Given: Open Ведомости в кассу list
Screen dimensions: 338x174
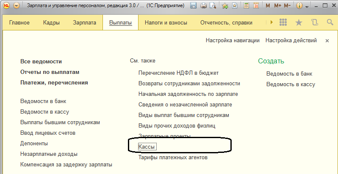Looking at the screenshot, I should click(x=44, y=111).
